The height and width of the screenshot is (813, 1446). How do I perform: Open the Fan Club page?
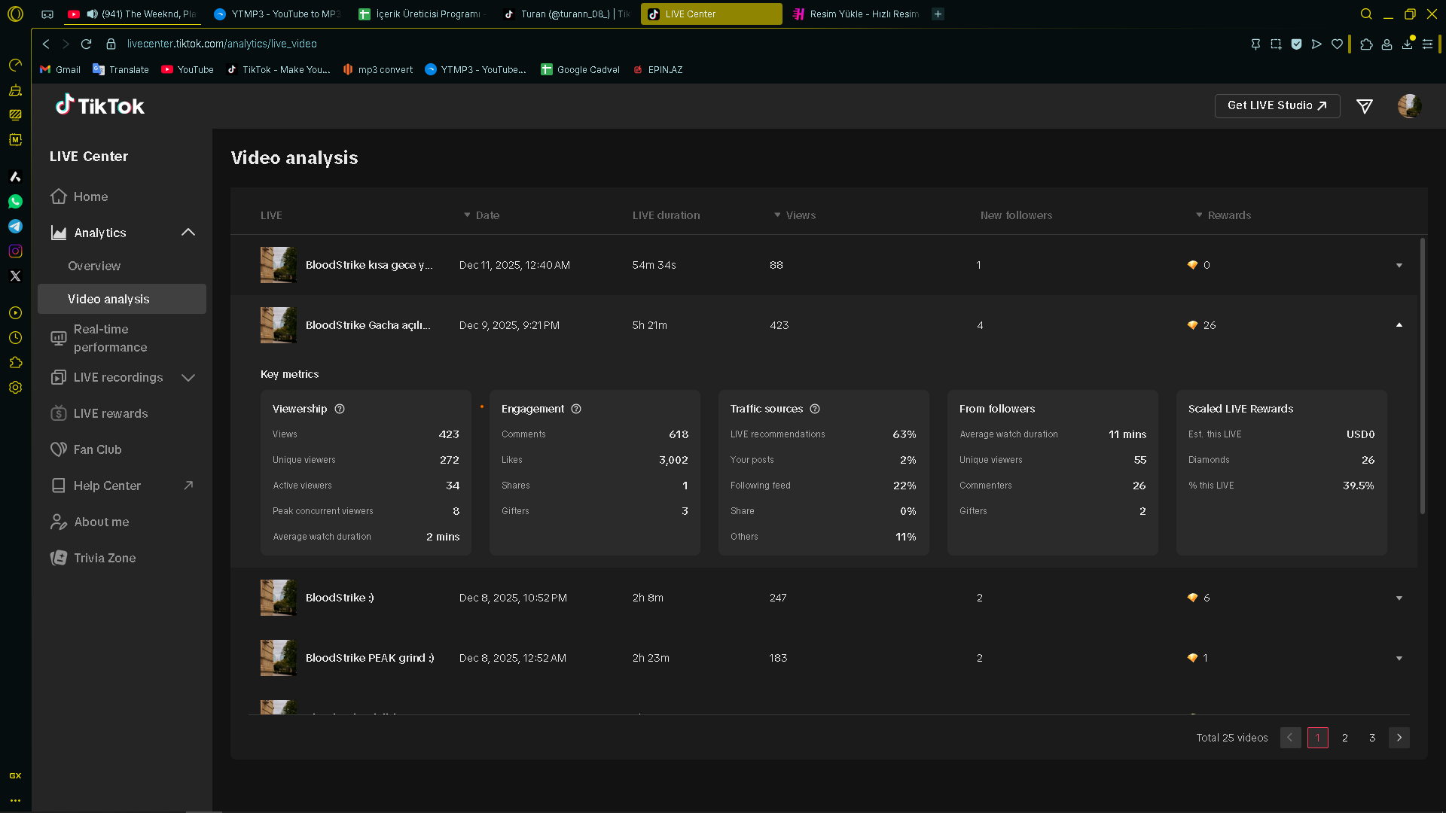(x=122, y=449)
